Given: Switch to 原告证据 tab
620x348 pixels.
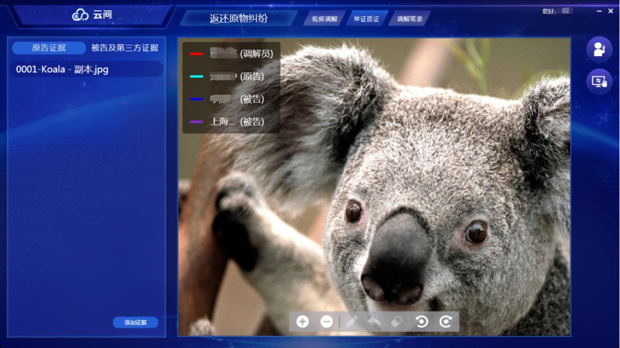Looking at the screenshot, I should (49, 48).
